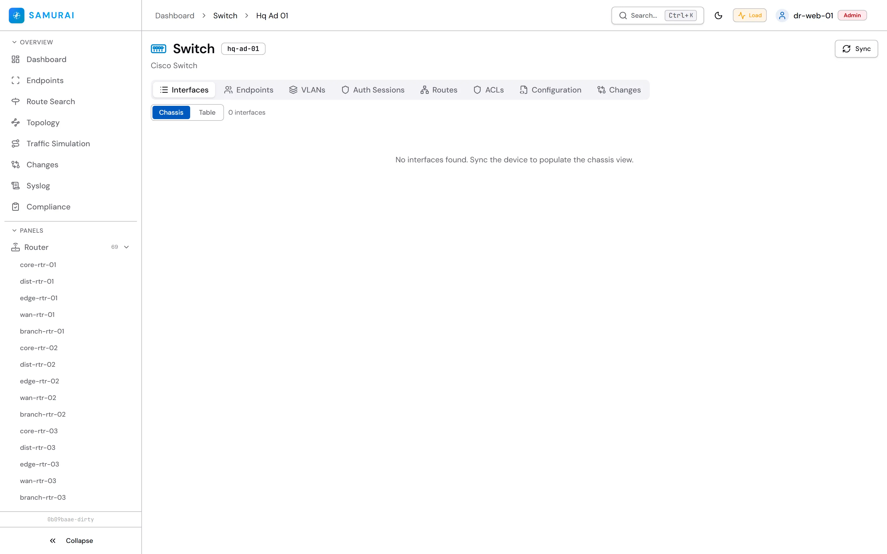The image size is (887, 554).
Task: Click the hq-ad-01 hostname badge
Action: point(243,49)
